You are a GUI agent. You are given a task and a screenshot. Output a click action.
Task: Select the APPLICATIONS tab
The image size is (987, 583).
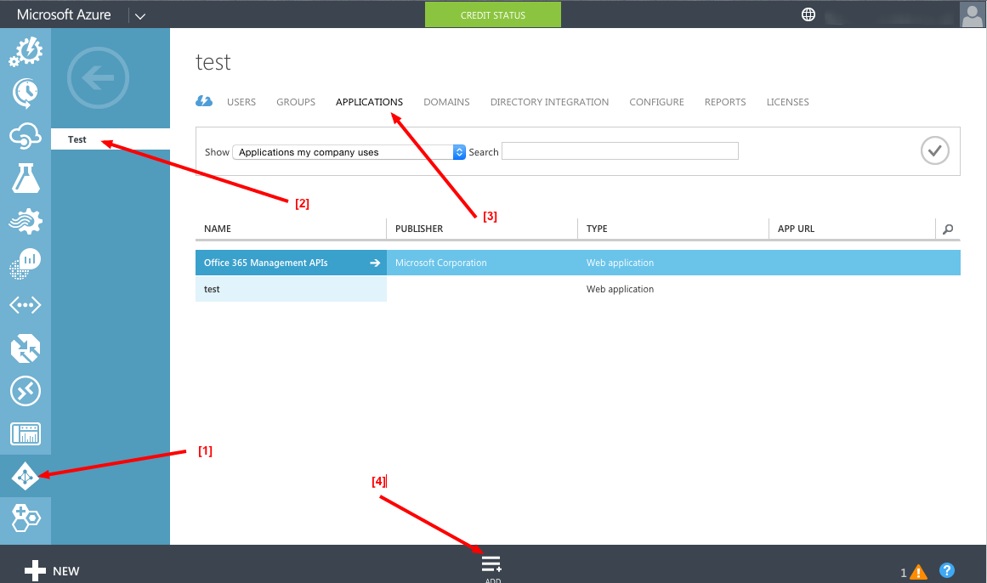370,102
